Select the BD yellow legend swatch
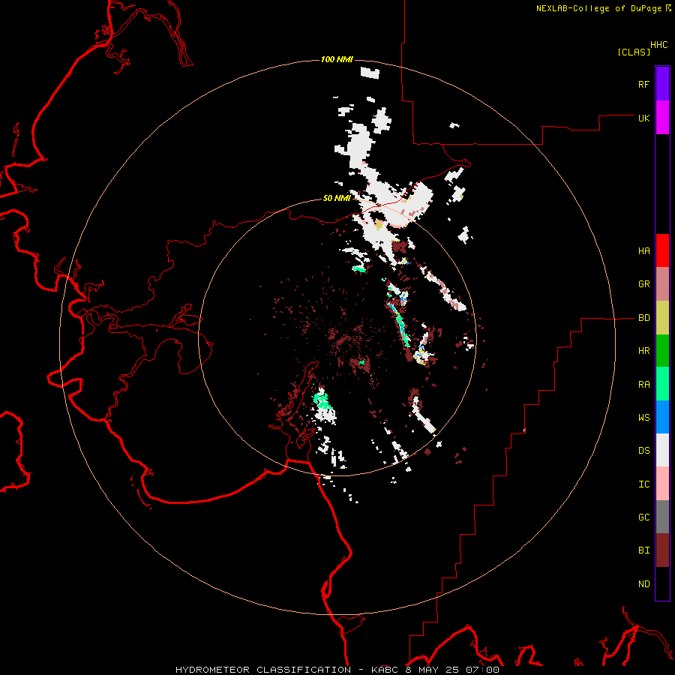 point(662,318)
